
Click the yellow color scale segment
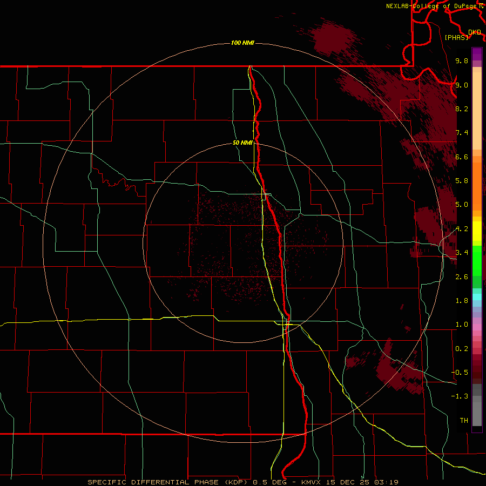tap(477, 231)
